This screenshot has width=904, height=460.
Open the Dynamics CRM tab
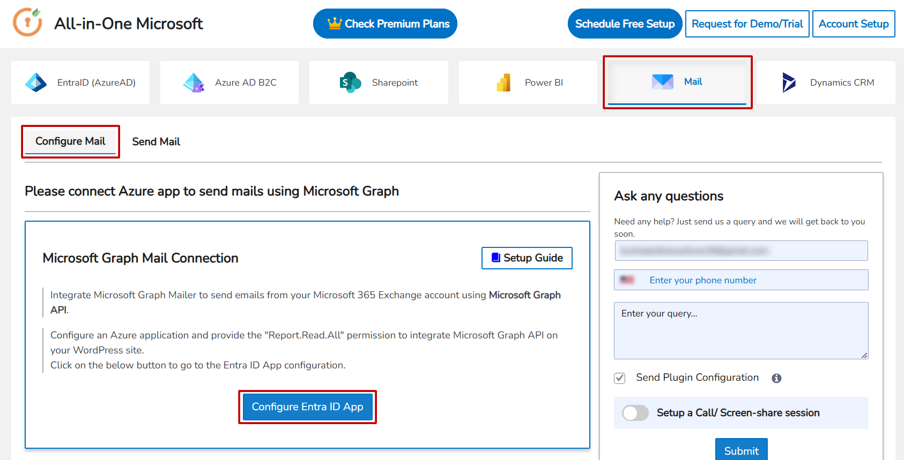[826, 82]
